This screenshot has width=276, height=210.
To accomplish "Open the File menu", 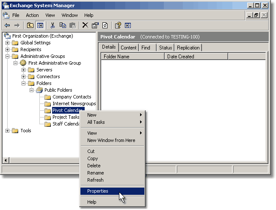I will point(16,15).
